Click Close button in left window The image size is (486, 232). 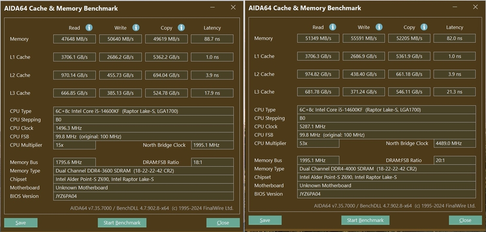tap(223, 223)
